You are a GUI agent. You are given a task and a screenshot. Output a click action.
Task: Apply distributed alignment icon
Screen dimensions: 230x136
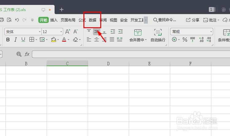120,40
